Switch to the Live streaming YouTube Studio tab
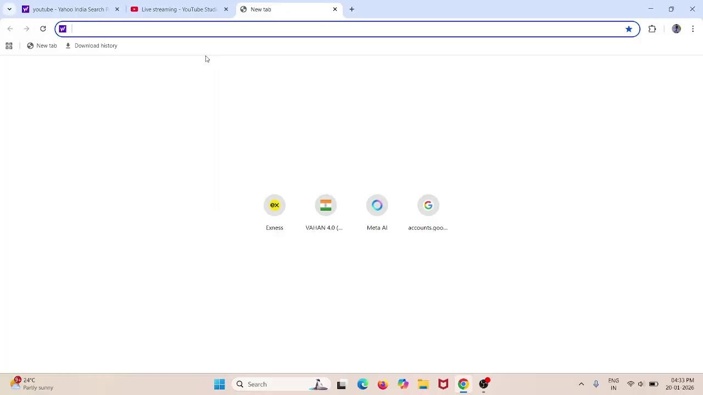Screen dimensions: 703x395 point(179,9)
